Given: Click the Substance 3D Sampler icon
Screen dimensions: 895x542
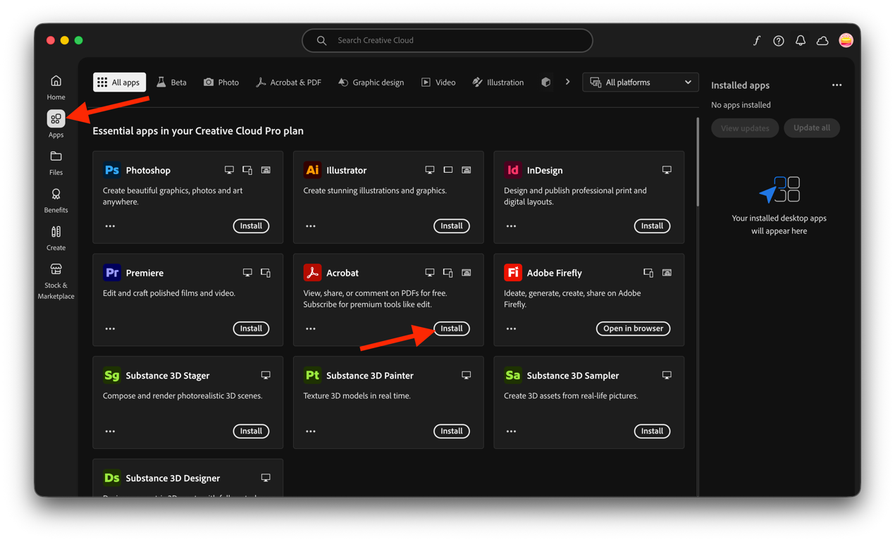Looking at the screenshot, I should pyautogui.click(x=512, y=375).
